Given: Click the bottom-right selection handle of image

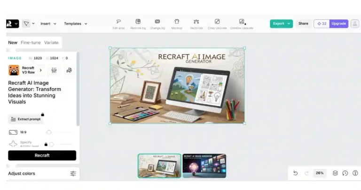Looking at the screenshot, I should point(244,123).
